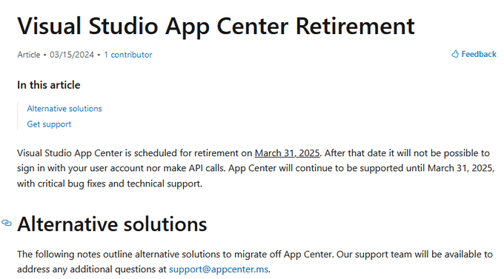Click the Visual Studio App Center Retirement title
The image size is (504, 279).
pos(216,26)
